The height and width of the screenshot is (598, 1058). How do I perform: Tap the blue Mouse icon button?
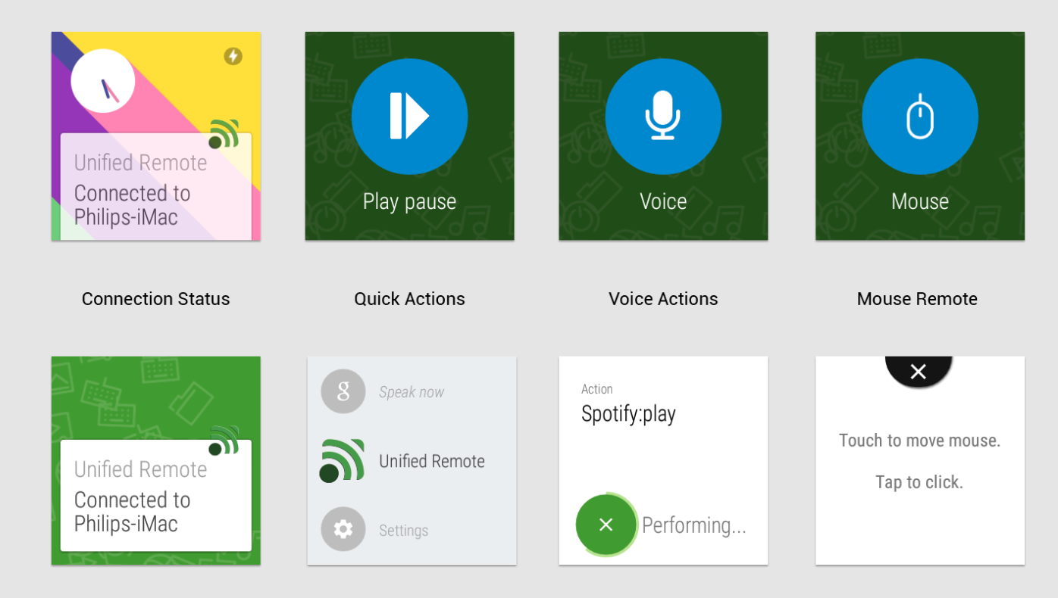[920, 117]
